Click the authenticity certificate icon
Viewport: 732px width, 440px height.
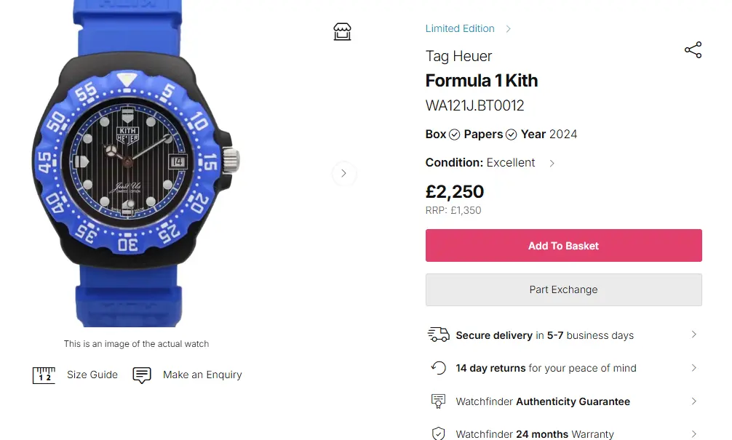(438, 401)
